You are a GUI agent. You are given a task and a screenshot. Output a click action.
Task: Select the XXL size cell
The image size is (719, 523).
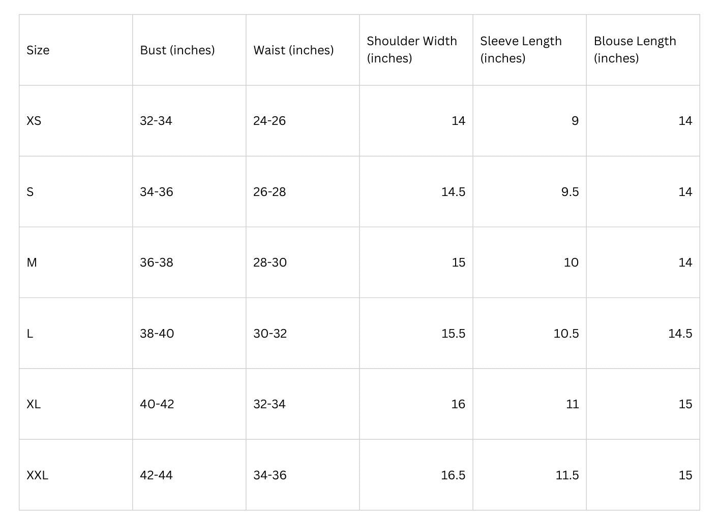[x=38, y=475]
